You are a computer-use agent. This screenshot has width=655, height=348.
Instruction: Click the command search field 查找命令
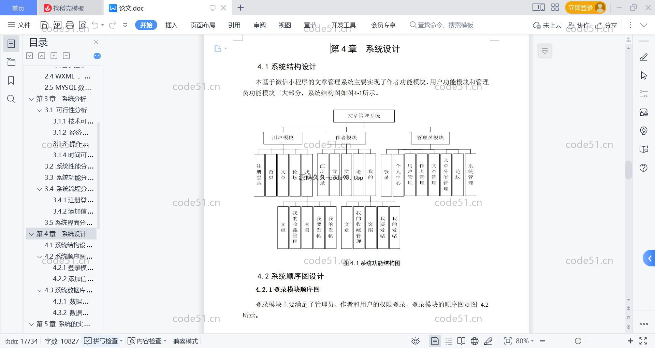pyautogui.click(x=441, y=25)
